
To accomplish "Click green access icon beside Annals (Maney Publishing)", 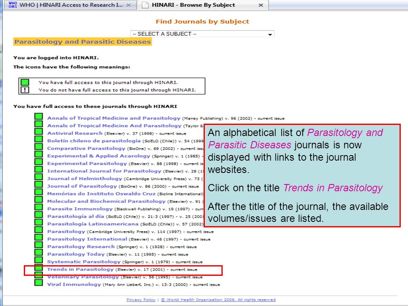I will coord(39,116).
